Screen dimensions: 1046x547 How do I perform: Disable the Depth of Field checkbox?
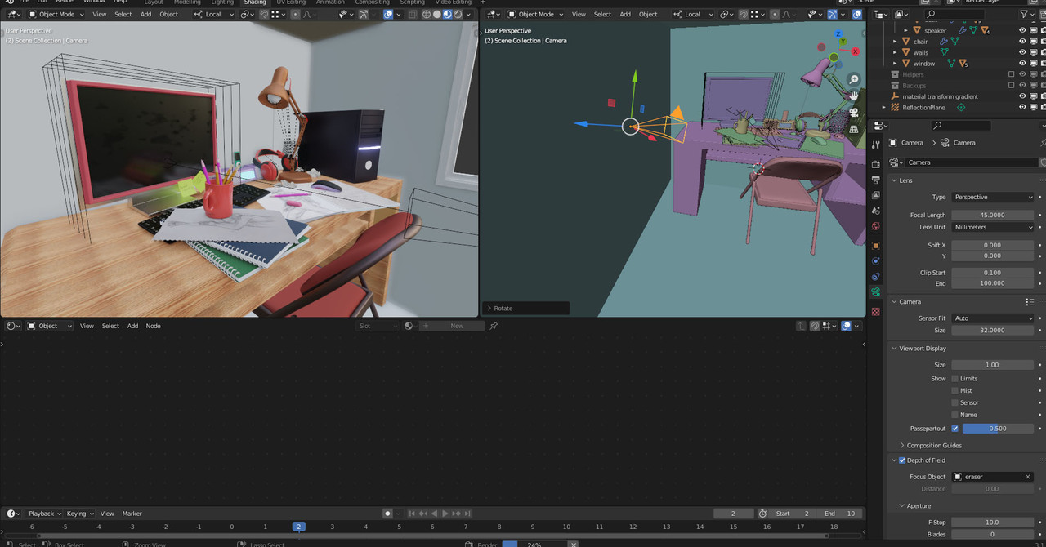coord(902,460)
